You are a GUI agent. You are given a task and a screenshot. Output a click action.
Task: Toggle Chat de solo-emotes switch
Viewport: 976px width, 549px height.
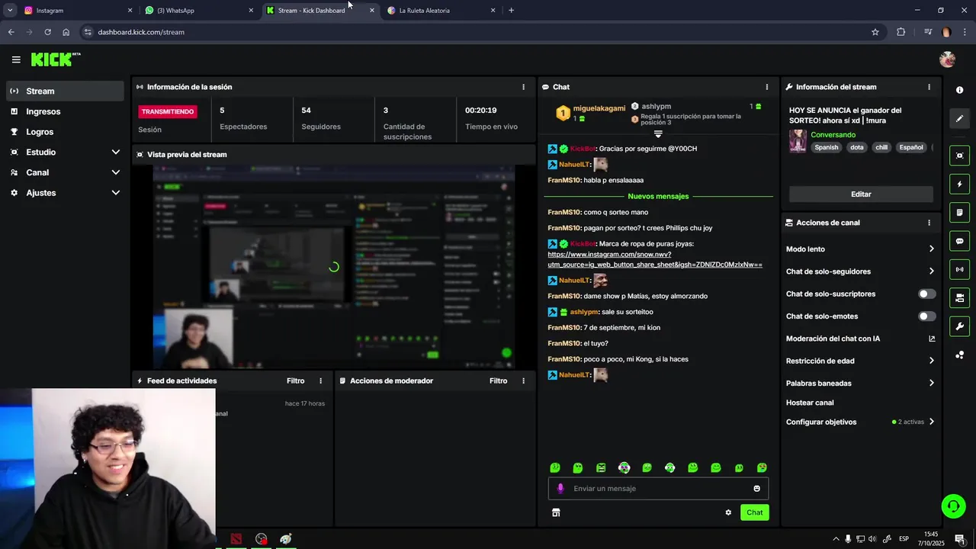click(926, 316)
